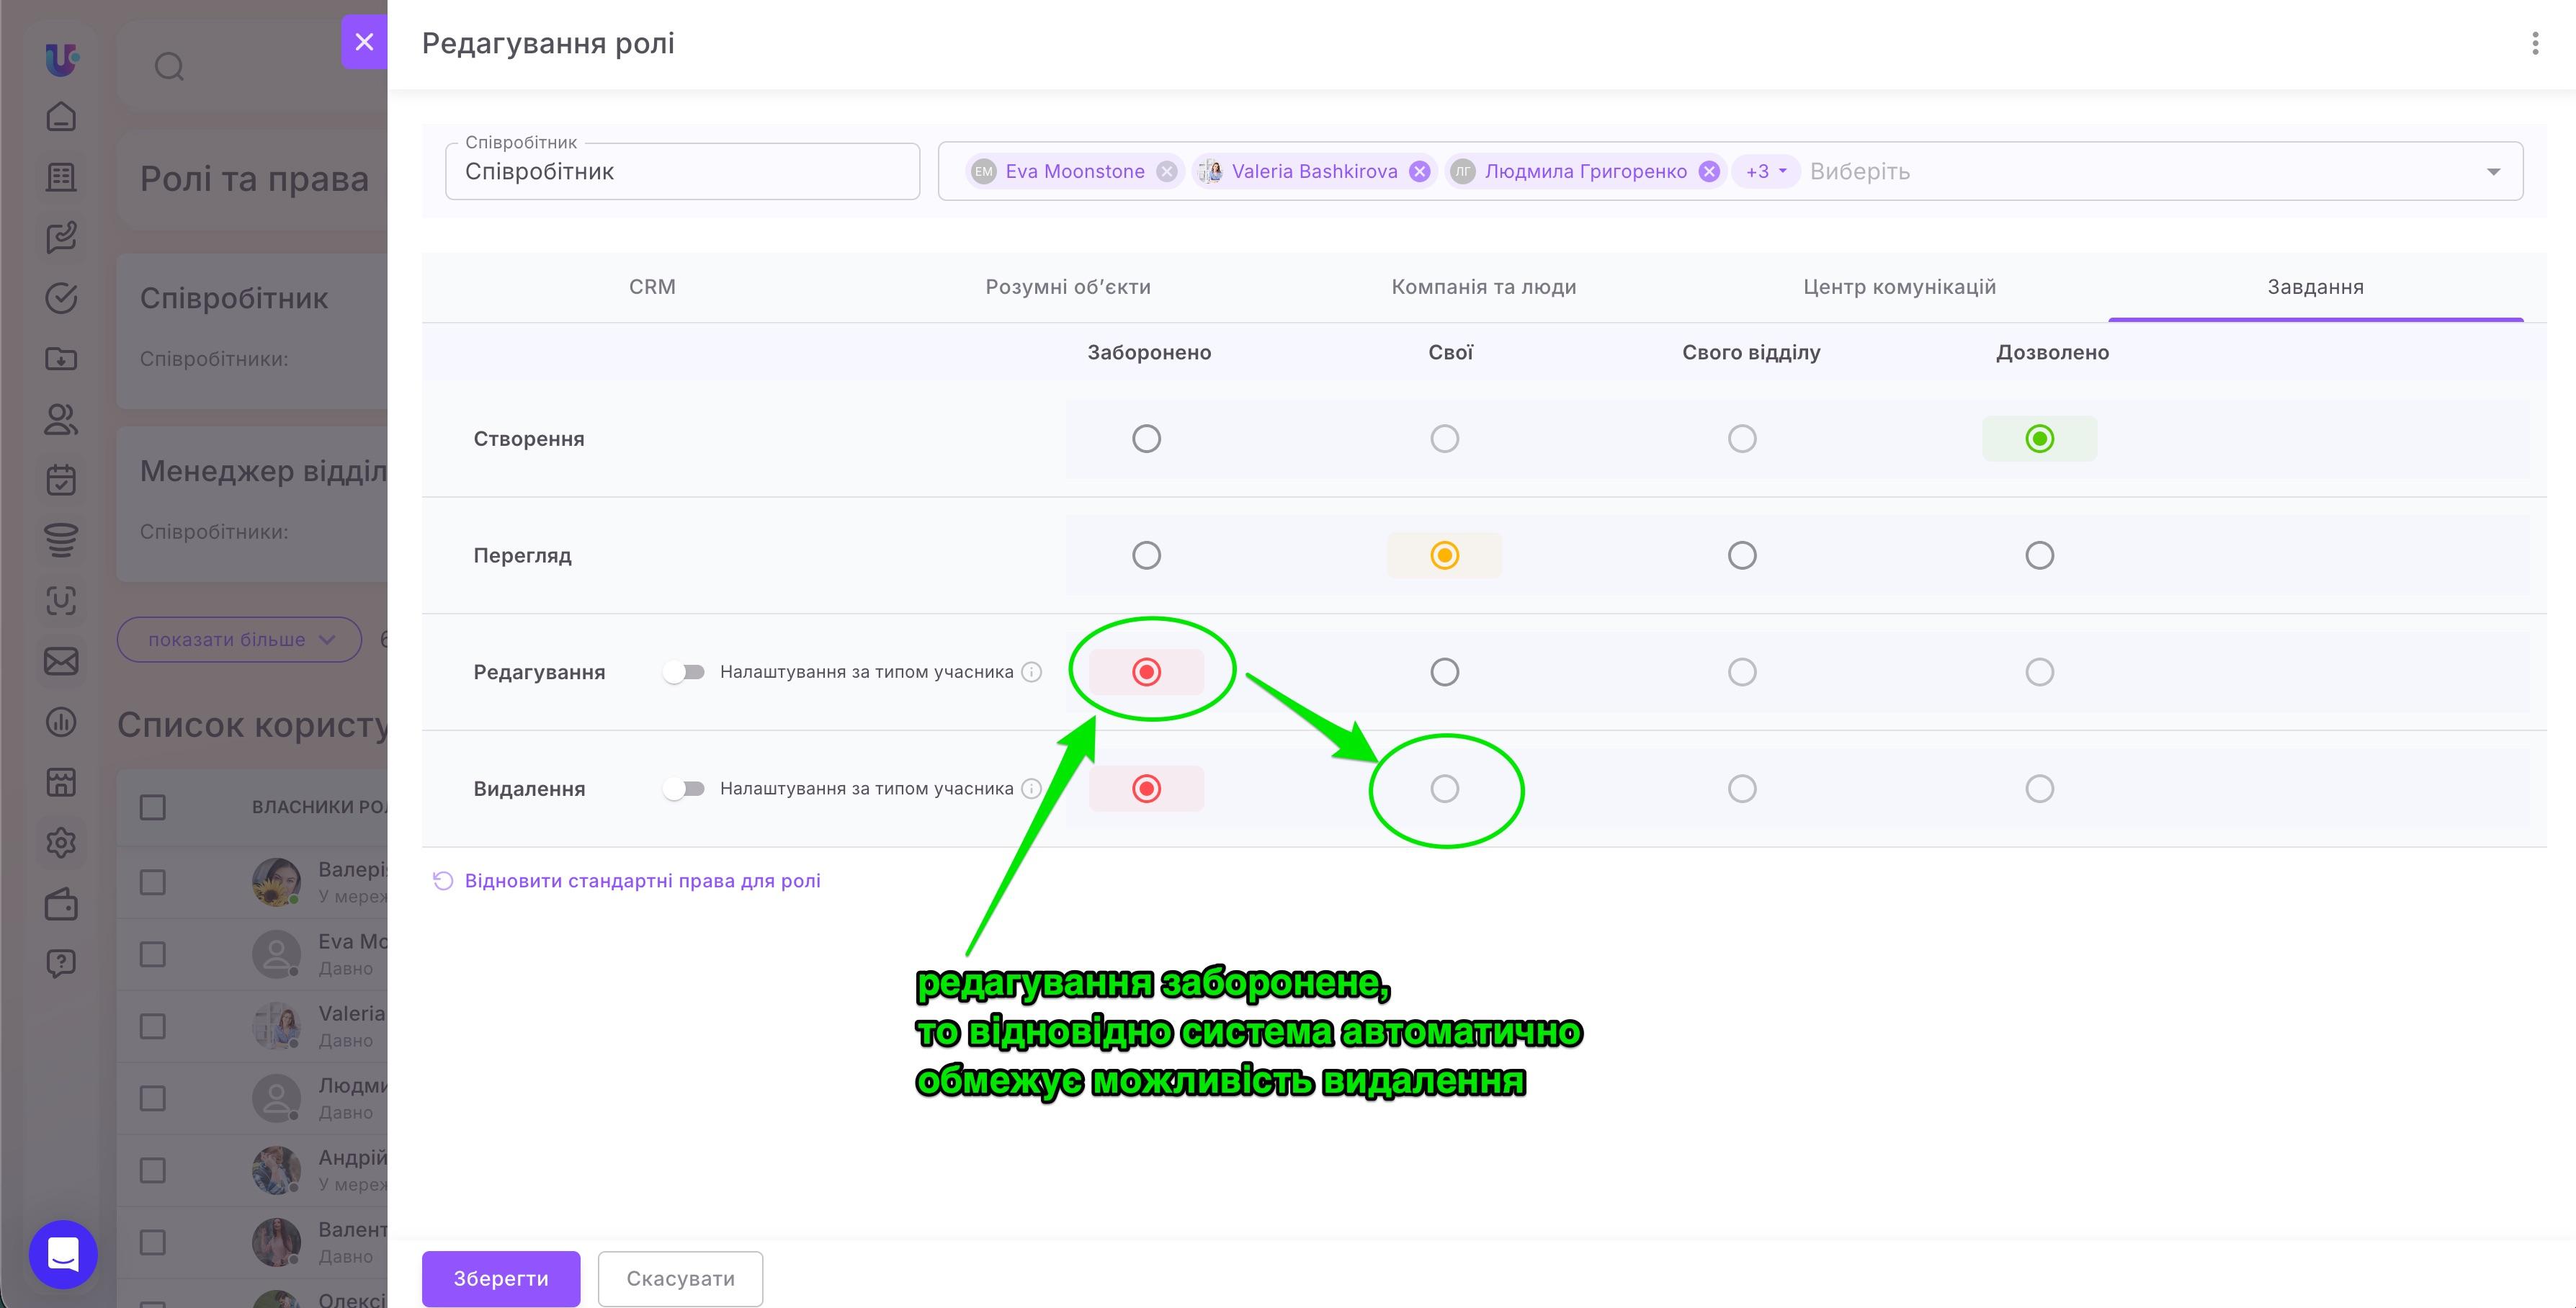Open the checkmark circle tasks icon in sidebar
Viewport: 2576px width, 1308px height.
(61, 298)
